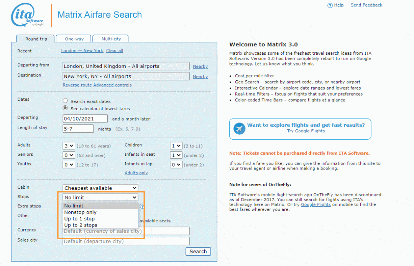The width and height of the screenshot is (414, 266).
Task: Click the Search button
Action: (198, 251)
